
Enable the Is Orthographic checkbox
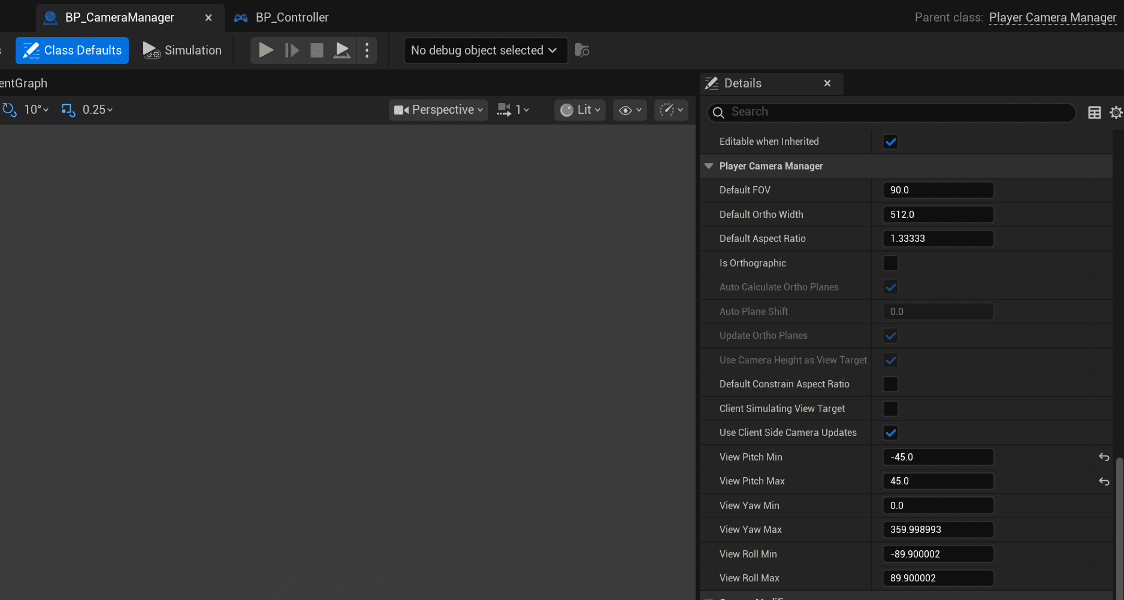890,263
